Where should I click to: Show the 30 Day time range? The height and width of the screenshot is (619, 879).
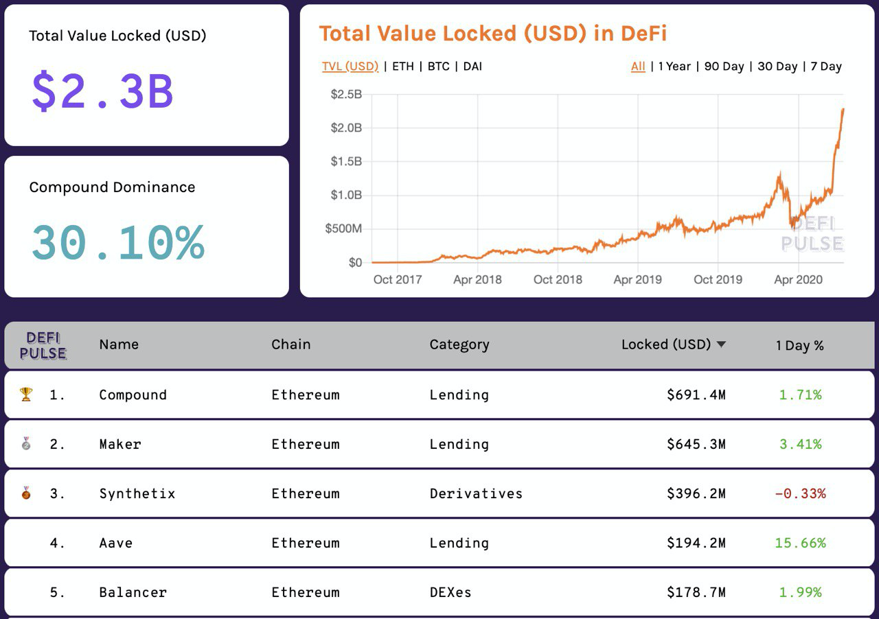coord(777,67)
